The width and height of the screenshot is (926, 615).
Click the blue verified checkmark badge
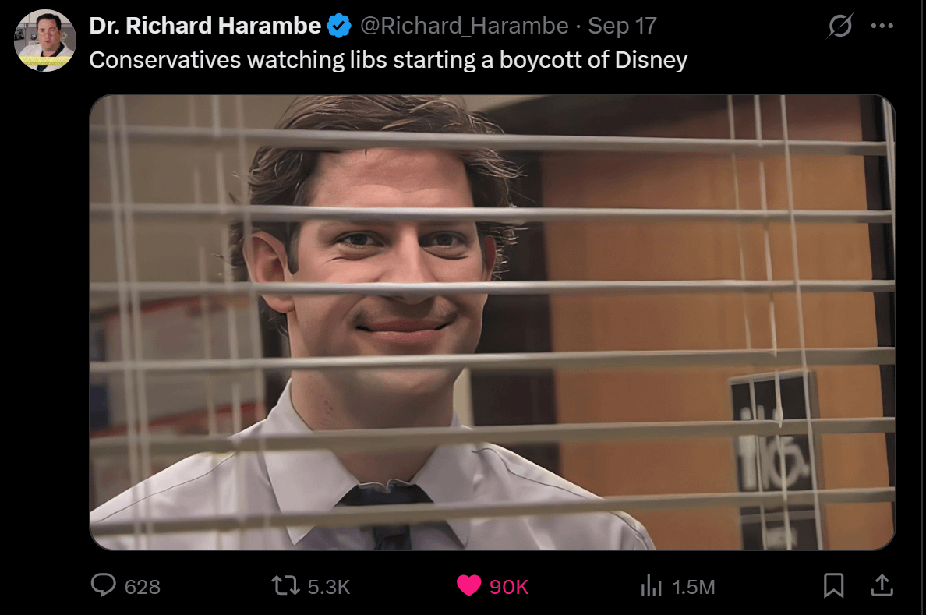[339, 26]
